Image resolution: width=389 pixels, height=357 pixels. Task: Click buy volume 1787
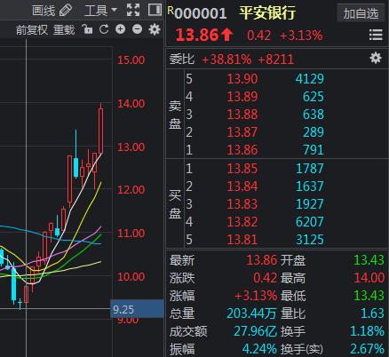[x=310, y=169]
